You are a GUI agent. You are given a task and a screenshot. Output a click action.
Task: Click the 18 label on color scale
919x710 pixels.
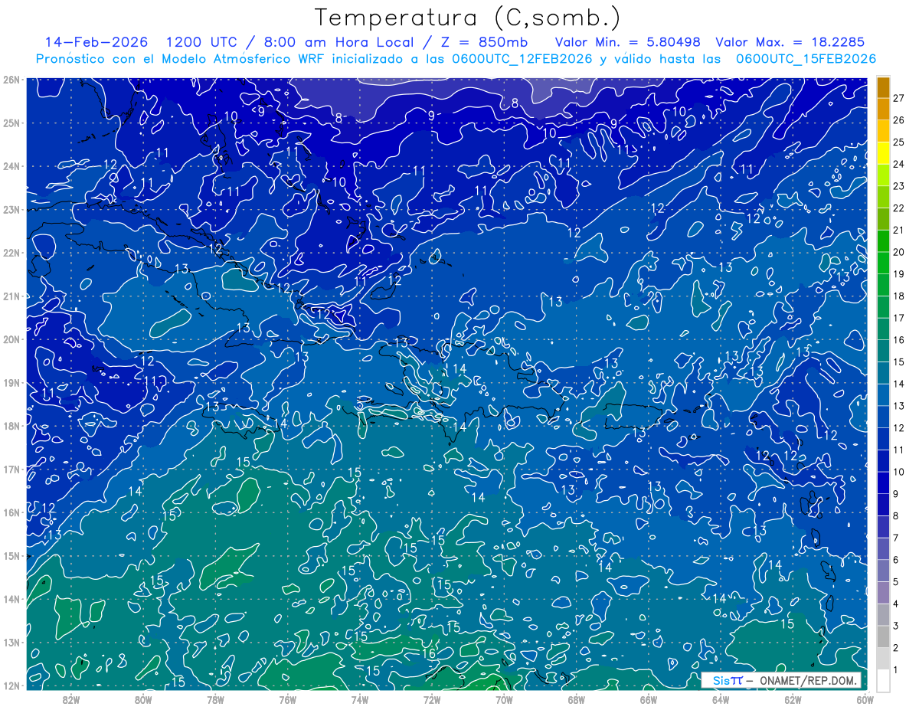pyautogui.click(x=898, y=296)
